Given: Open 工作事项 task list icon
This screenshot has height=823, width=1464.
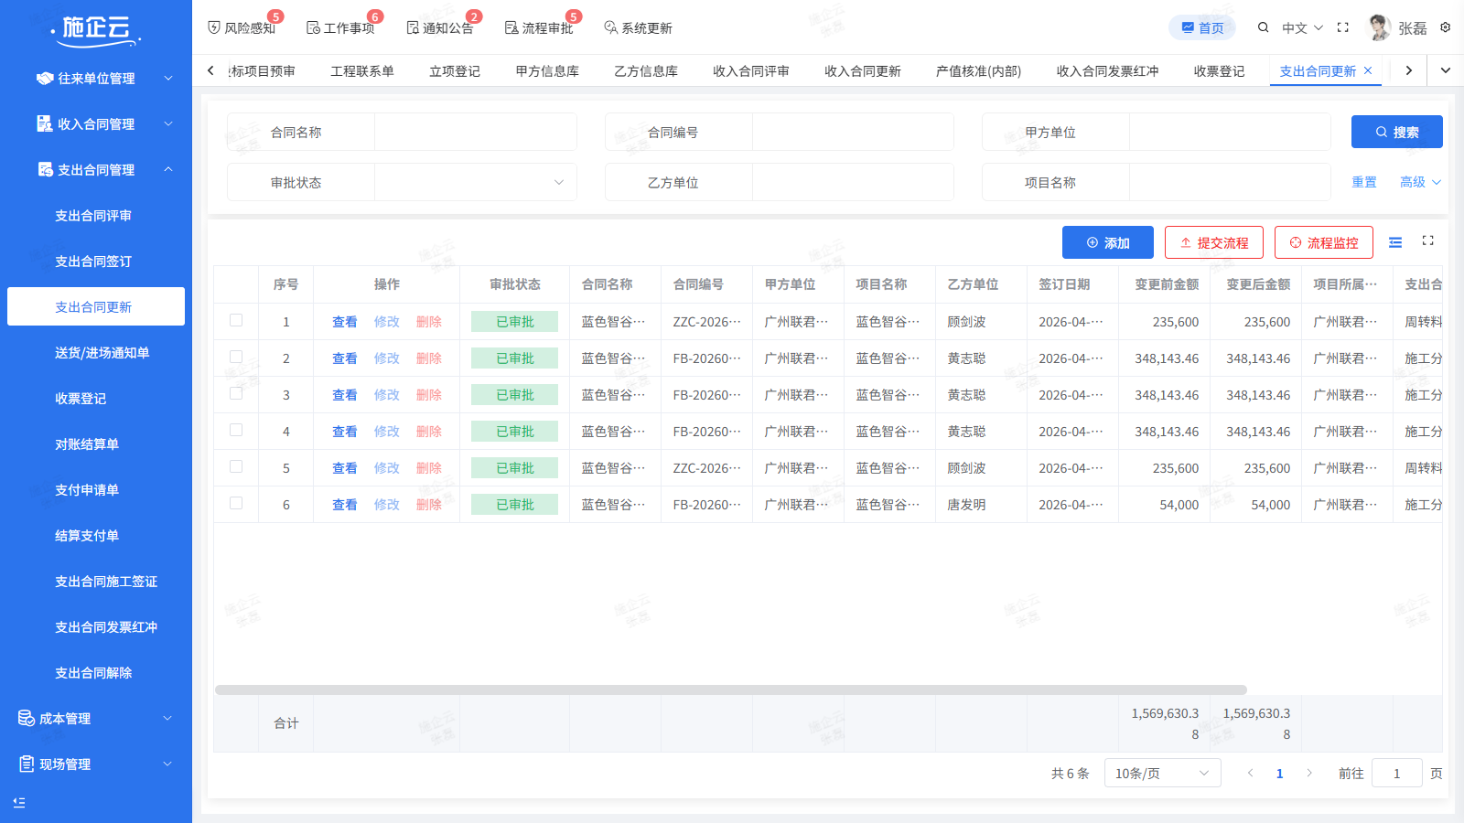Looking at the screenshot, I should click(x=313, y=28).
